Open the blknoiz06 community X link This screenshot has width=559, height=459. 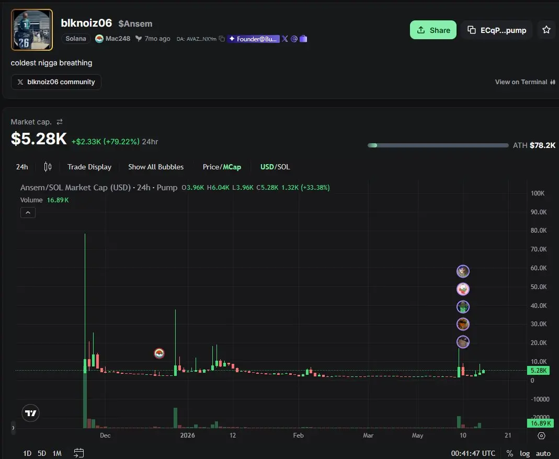tap(56, 82)
